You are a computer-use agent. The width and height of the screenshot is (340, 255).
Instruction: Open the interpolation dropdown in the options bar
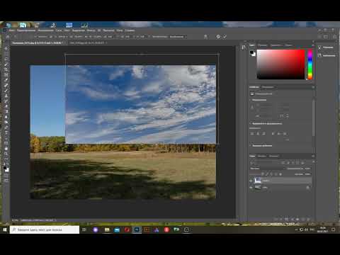point(178,37)
